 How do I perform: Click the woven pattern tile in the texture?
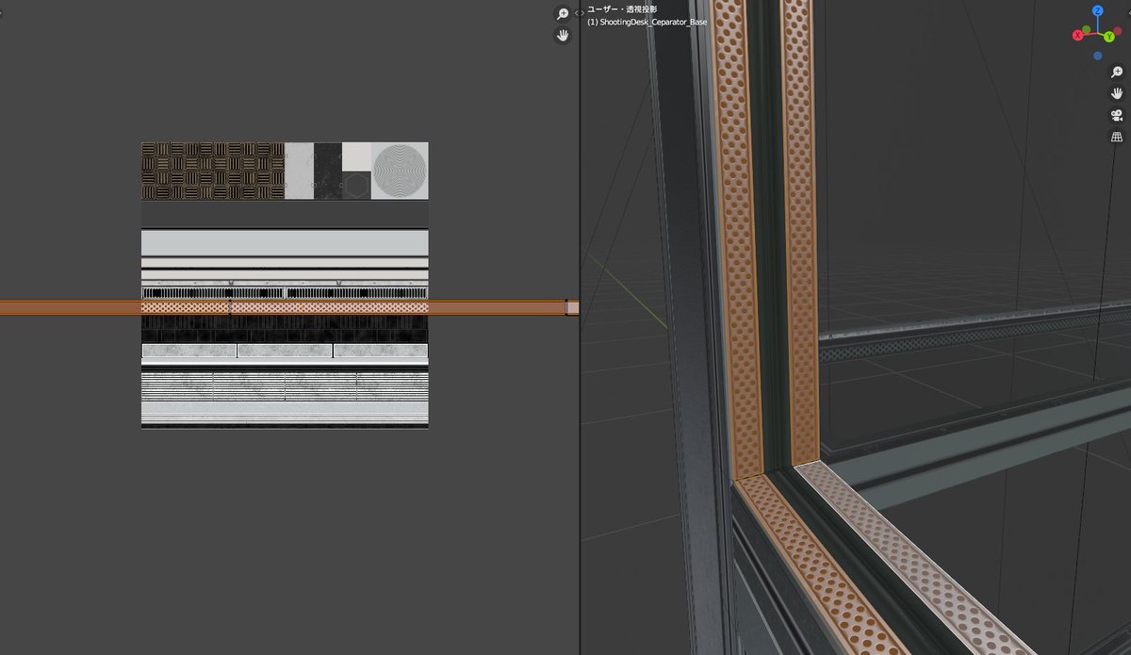tap(212, 171)
